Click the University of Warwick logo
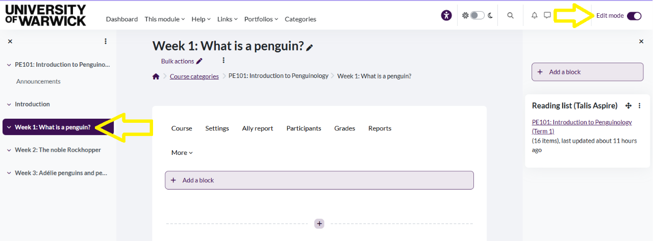Image resolution: width=653 pixels, height=241 pixels. click(45, 15)
